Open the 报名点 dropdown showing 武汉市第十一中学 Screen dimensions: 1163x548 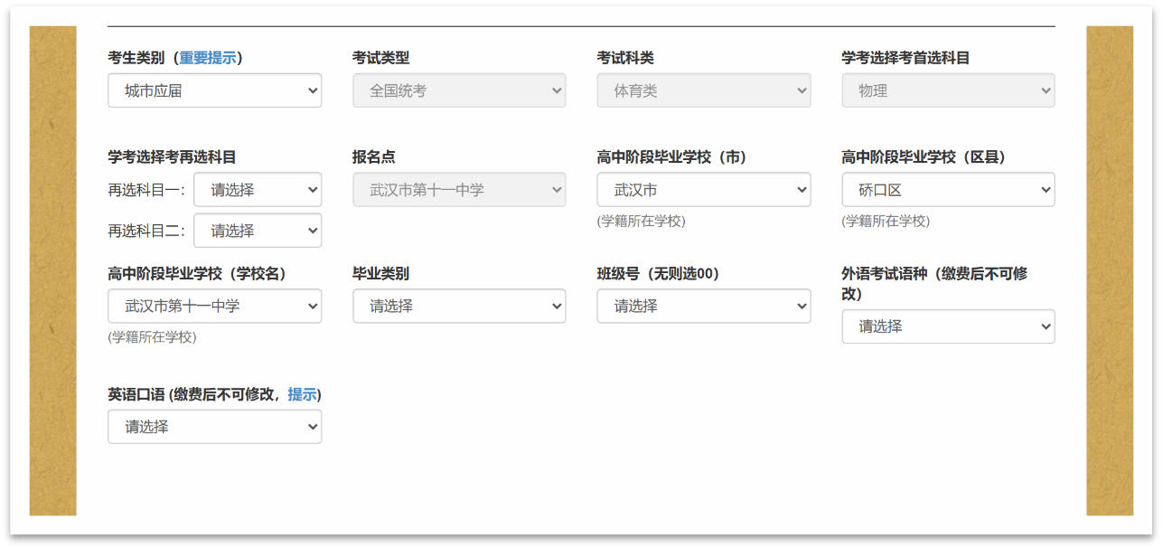(459, 190)
